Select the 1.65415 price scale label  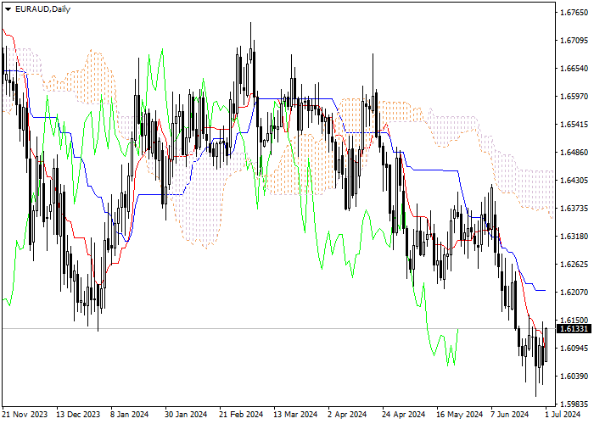pyautogui.click(x=574, y=124)
